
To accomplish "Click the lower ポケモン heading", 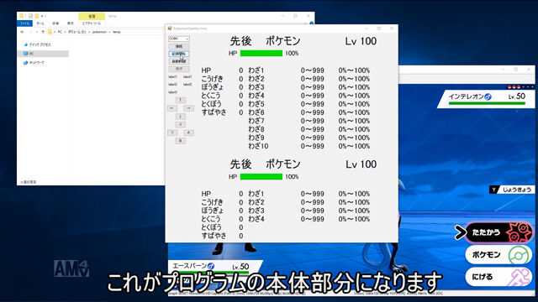I will [x=283, y=164].
